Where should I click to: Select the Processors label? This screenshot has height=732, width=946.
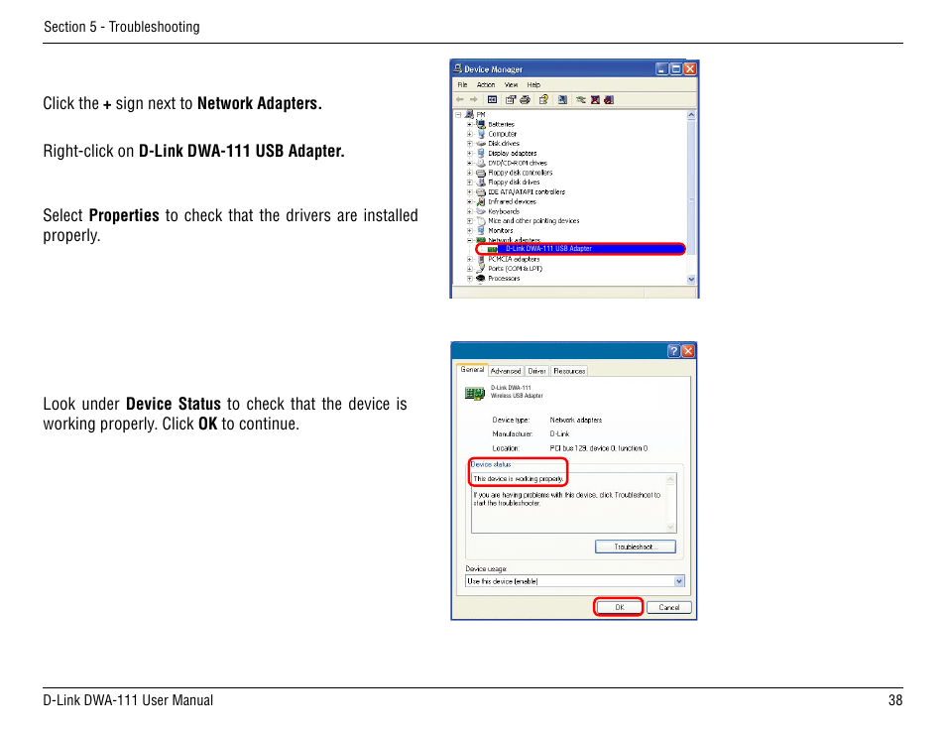click(x=504, y=279)
